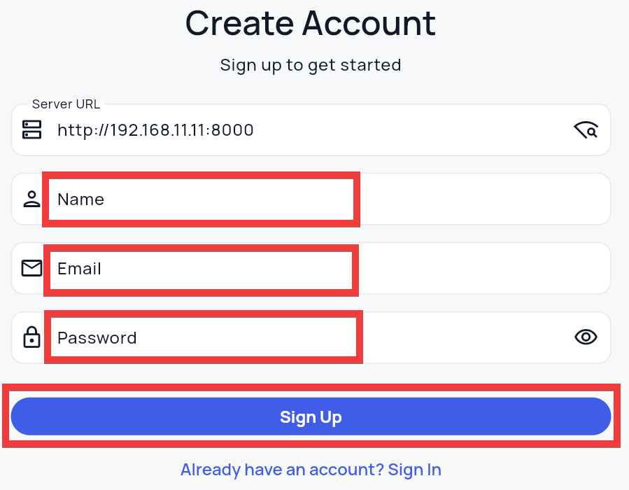This screenshot has width=629, height=490.
Task: Click the person icon beside Name
Action: 31,199
